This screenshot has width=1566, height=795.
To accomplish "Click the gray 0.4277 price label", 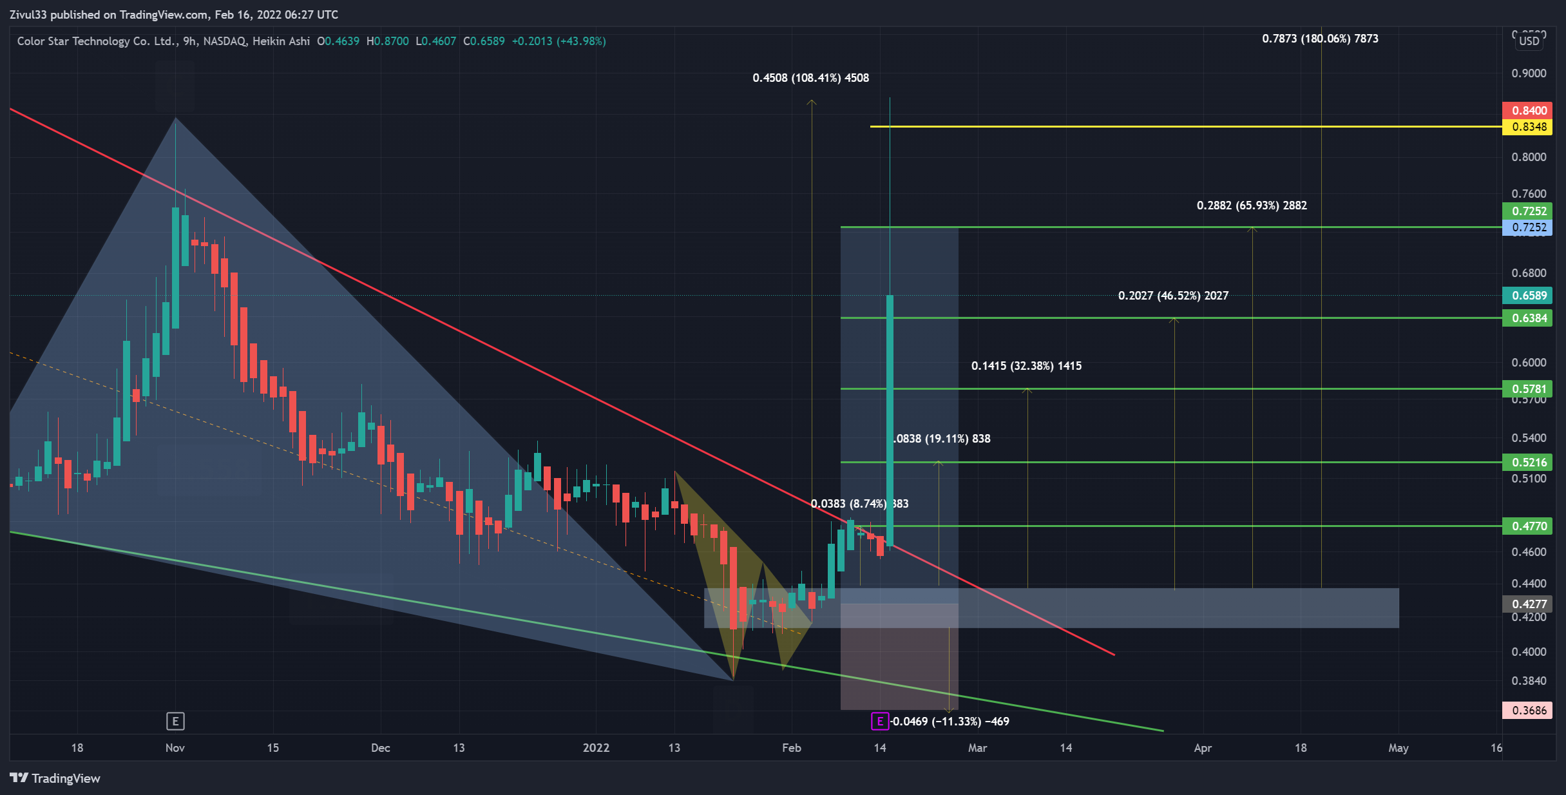I will pos(1527,604).
